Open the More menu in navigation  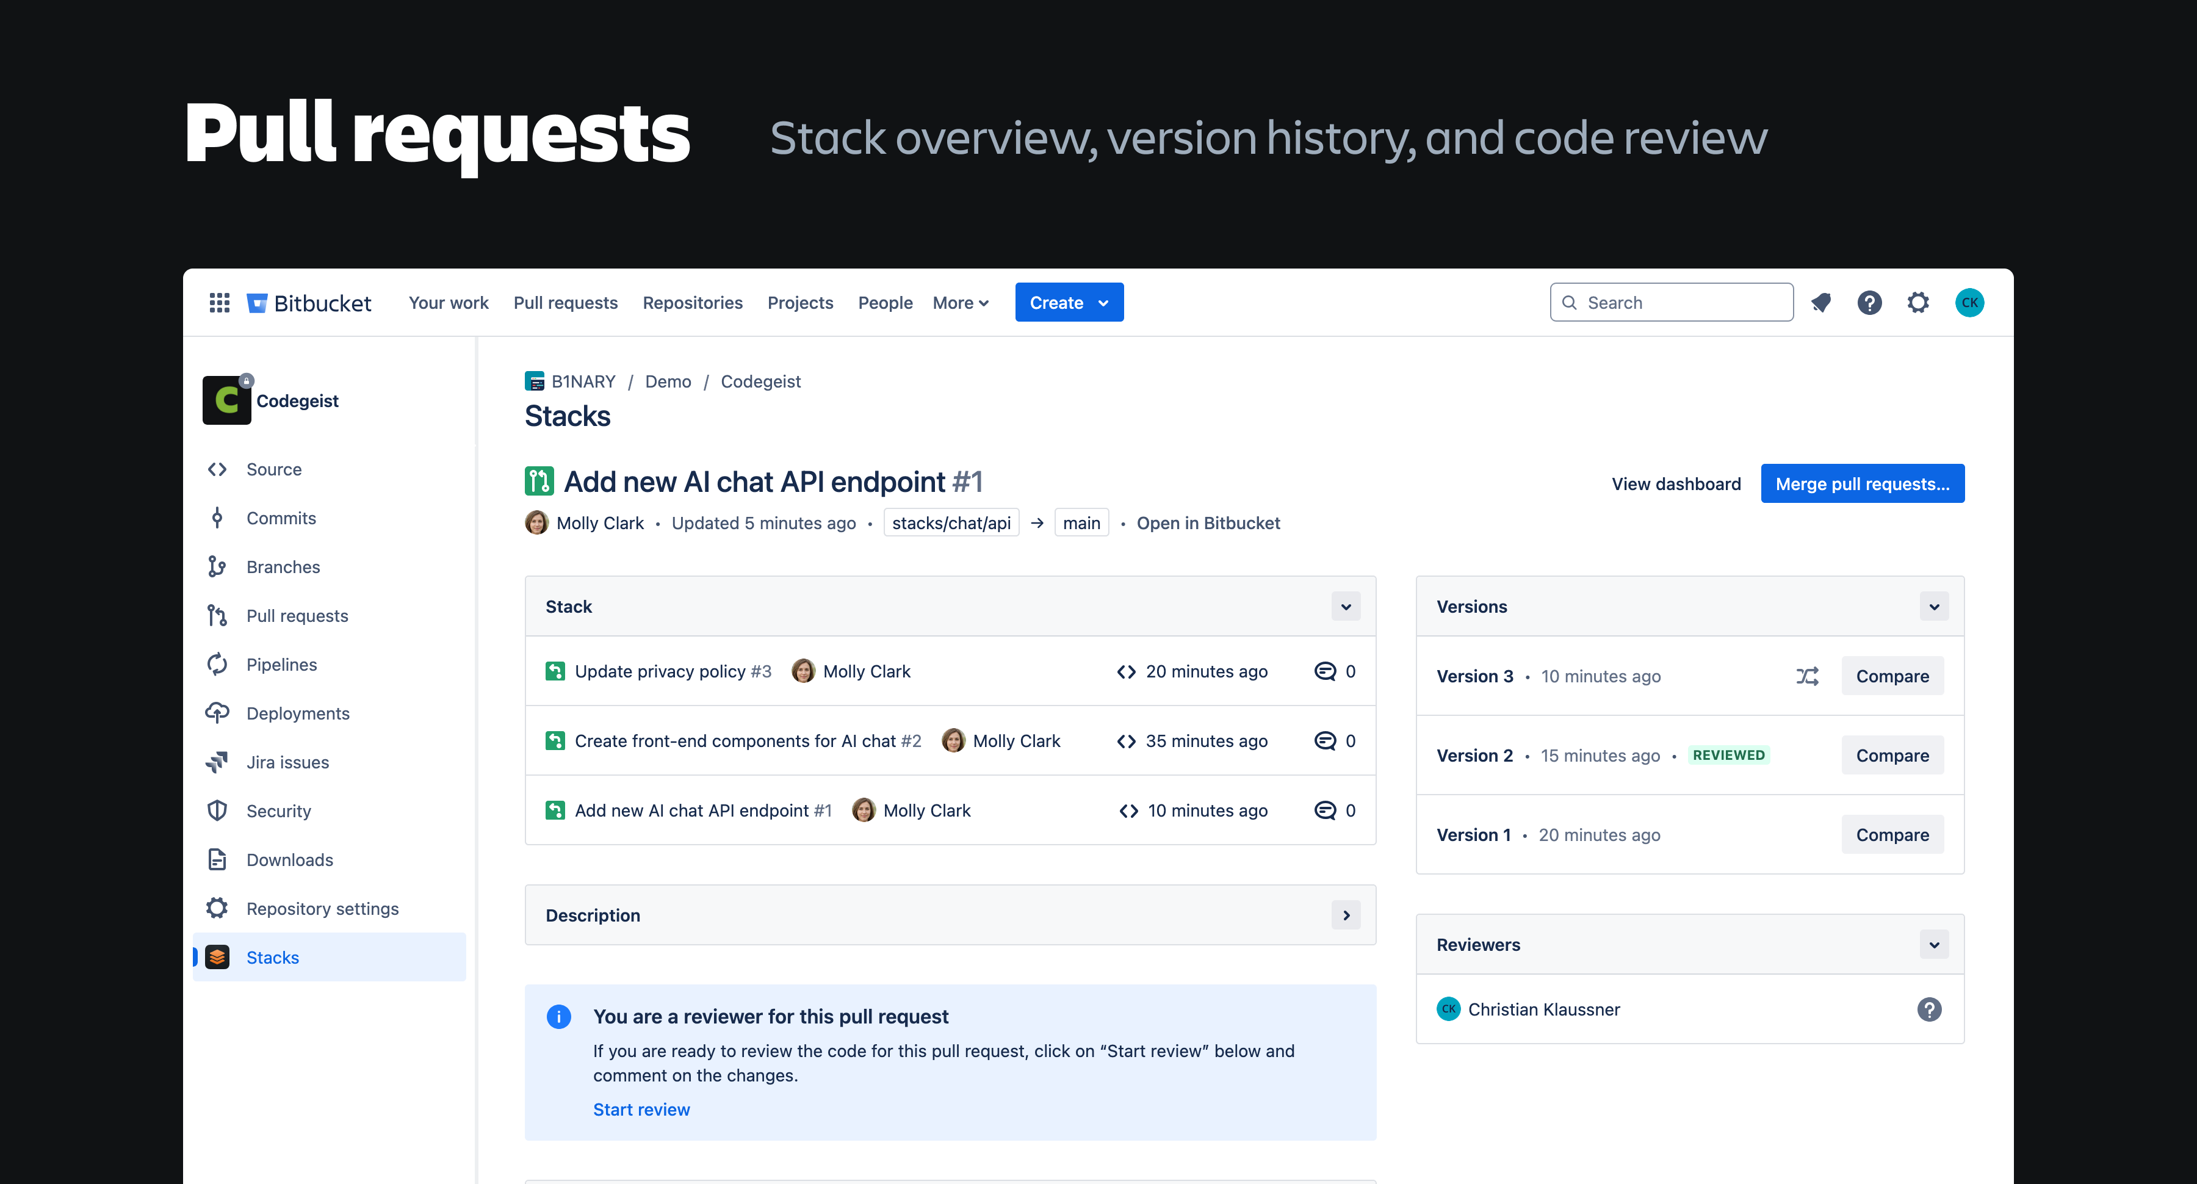[x=961, y=303]
